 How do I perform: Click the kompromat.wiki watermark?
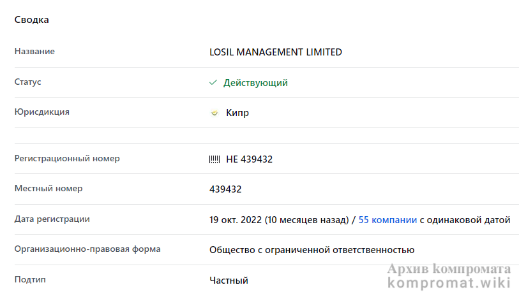tap(449, 284)
